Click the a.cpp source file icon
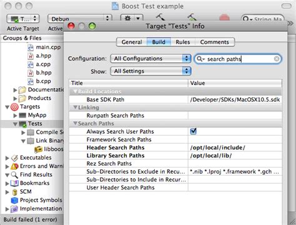The width and height of the screenshot is (296, 225). tap(31, 64)
